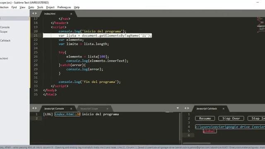Close the Javascript Console tab
Viewport: 265px width, 149px height.
point(71,108)
